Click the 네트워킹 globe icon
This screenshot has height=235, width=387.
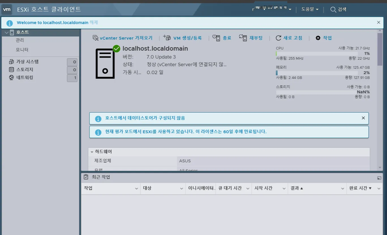coord(11,77)
